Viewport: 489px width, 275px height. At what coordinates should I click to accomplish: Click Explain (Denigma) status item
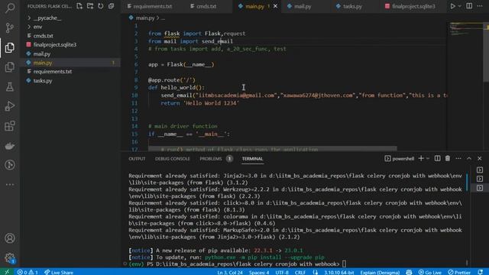[x=380, y=272]
